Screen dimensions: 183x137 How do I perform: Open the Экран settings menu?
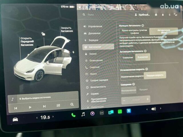[x=91, y=74]
